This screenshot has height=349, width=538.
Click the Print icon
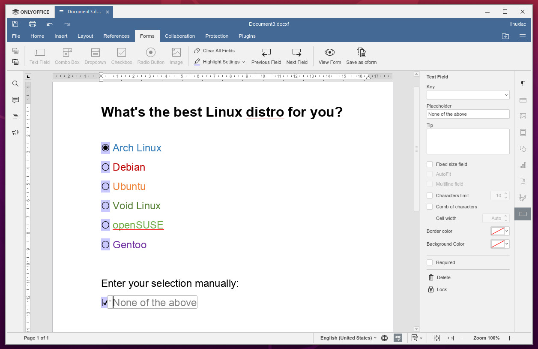pyautogui.click(x=33, y=24)
